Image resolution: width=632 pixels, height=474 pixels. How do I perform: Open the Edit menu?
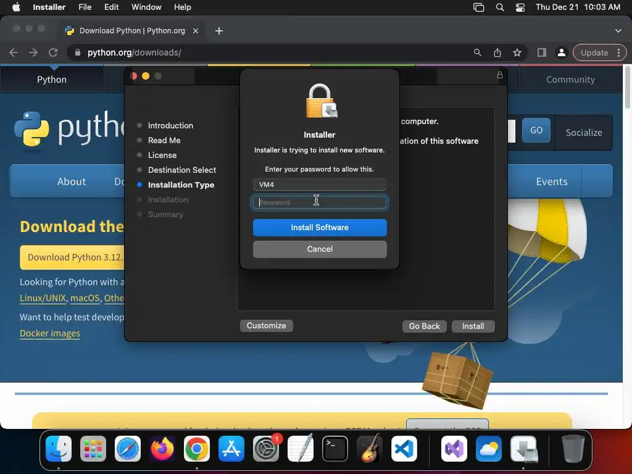111,7
